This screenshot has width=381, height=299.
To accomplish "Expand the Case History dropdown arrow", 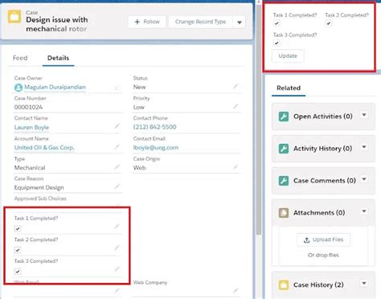I will pos(364,284).
